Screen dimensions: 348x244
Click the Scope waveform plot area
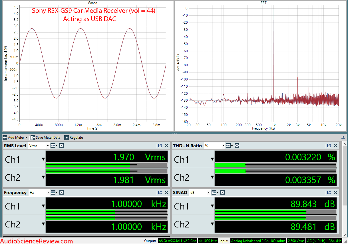[92, 63]
